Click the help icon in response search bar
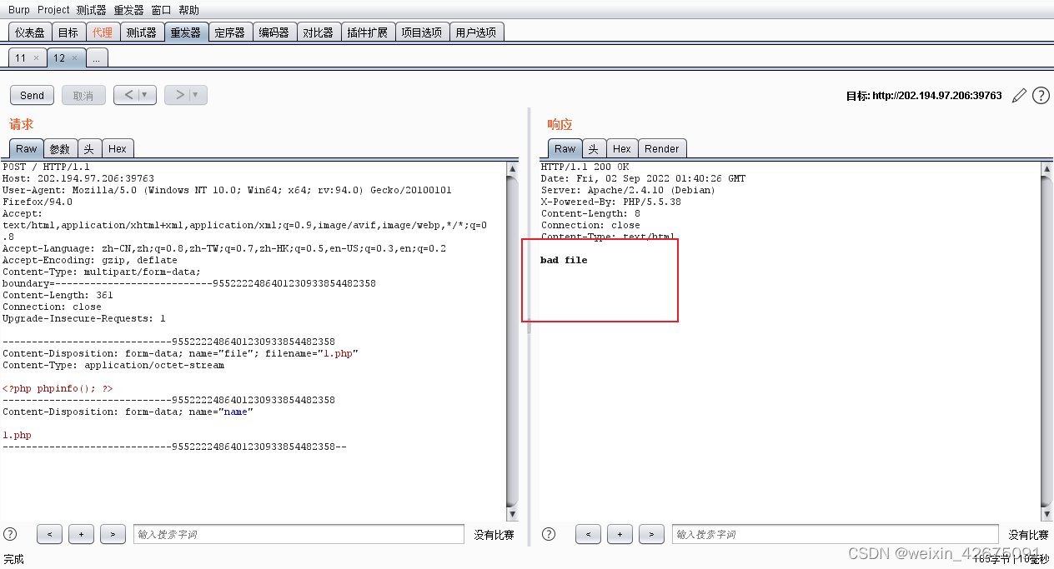The width and height of the screenshot is (1054, 569). 549,534
